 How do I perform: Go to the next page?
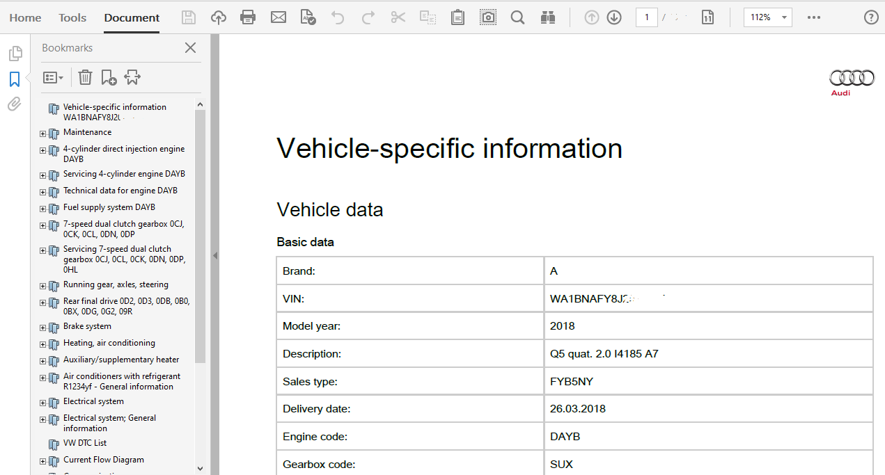pyautogui.click(x=614, y=17)
